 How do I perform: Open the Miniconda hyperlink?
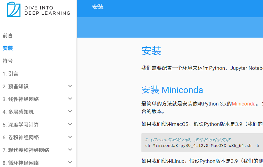pos(243,104)
